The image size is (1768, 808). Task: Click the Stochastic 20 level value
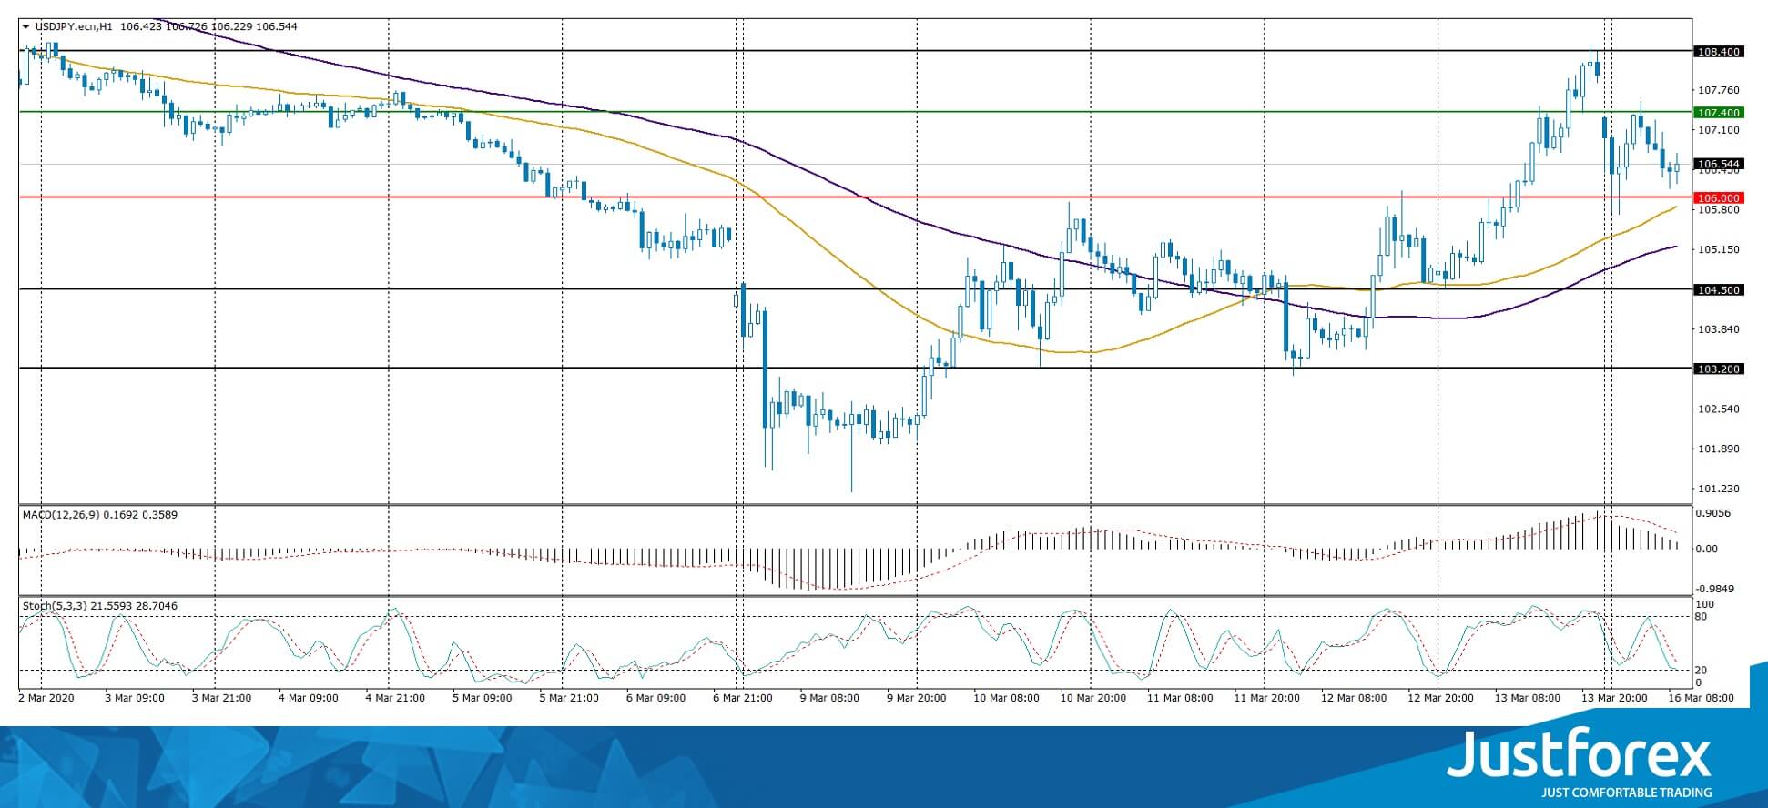pos(1701,671)
